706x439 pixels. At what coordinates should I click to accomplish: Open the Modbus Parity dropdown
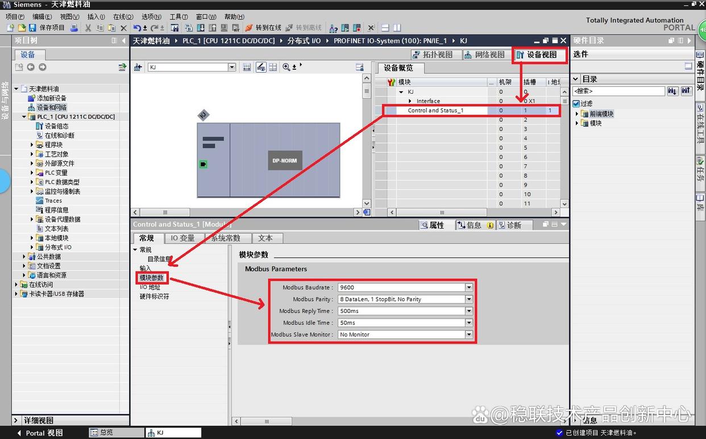click(469, 299)
